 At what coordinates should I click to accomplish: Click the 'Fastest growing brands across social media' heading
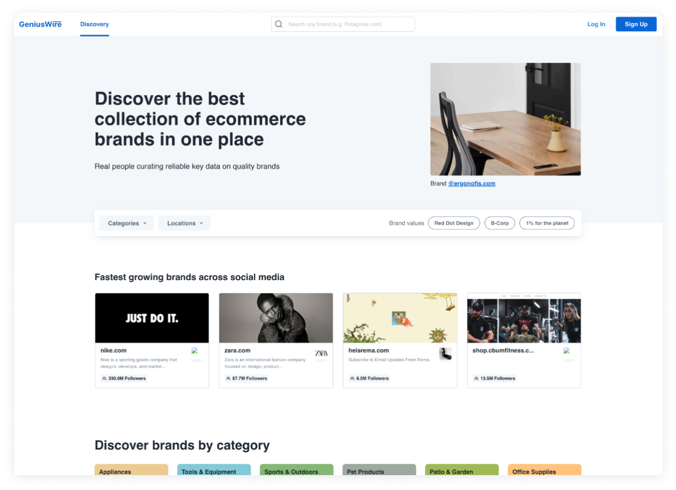[189, 277]
